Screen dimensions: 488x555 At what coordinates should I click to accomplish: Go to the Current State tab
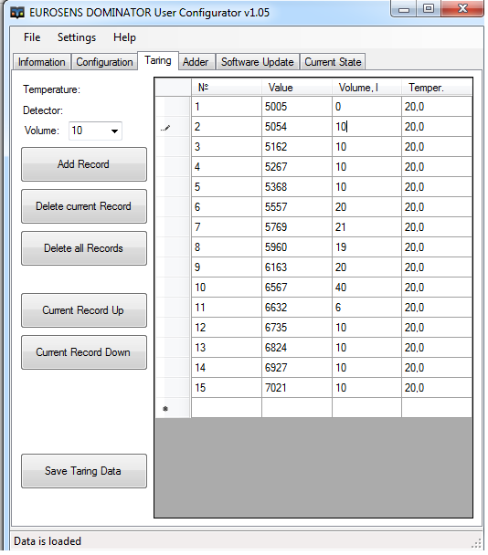pos(333,62)
